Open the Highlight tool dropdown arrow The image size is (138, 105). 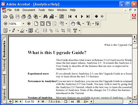26,31
